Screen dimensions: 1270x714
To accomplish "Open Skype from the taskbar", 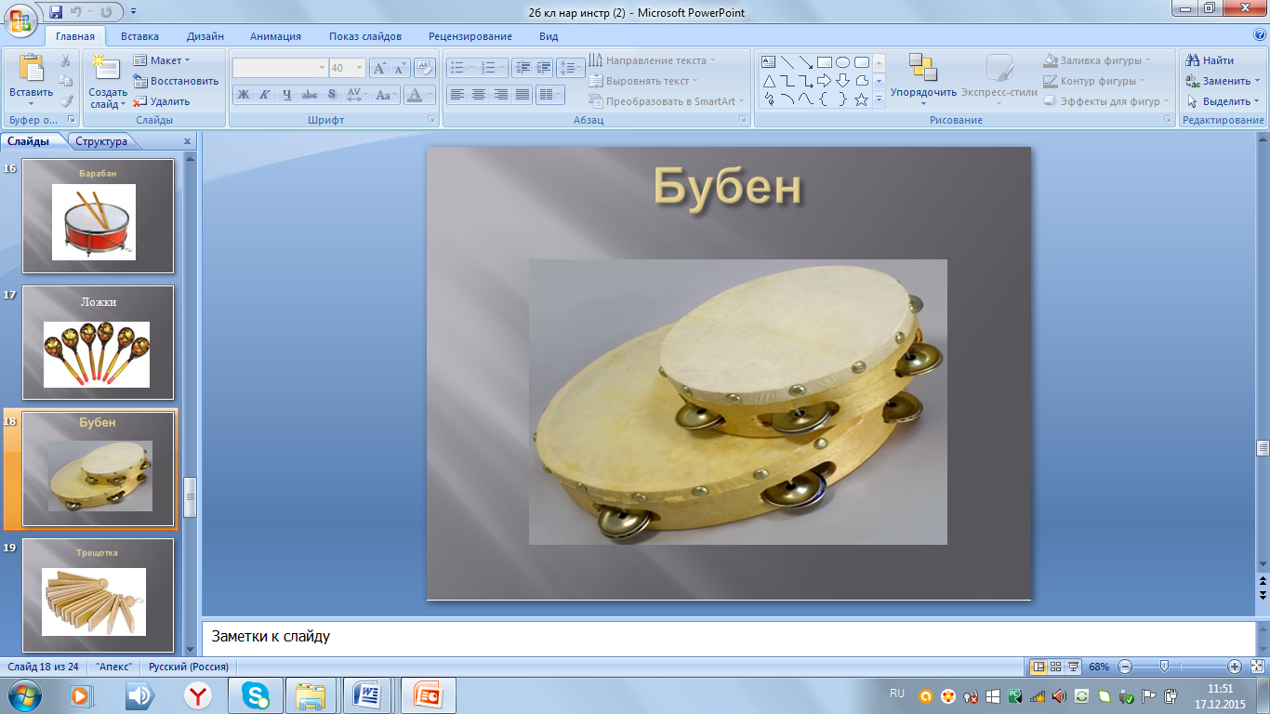I will point(255,694).
